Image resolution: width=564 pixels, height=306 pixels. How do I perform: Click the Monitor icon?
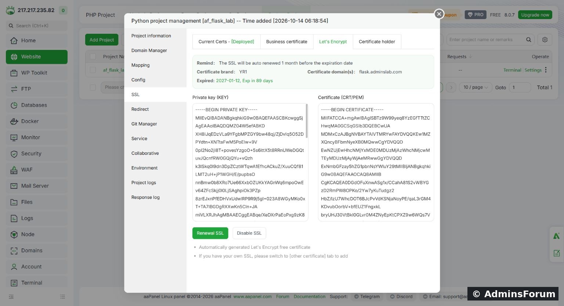pyautogui.click(x=14, y=138)
